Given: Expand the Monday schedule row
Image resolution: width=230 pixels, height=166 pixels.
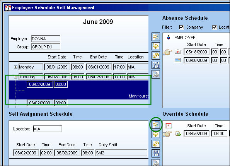Looking at the screenshot, I should tap(15, 67).
